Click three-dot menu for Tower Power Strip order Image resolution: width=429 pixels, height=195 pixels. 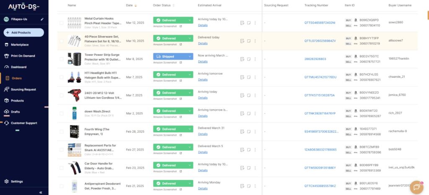point(255,59)
